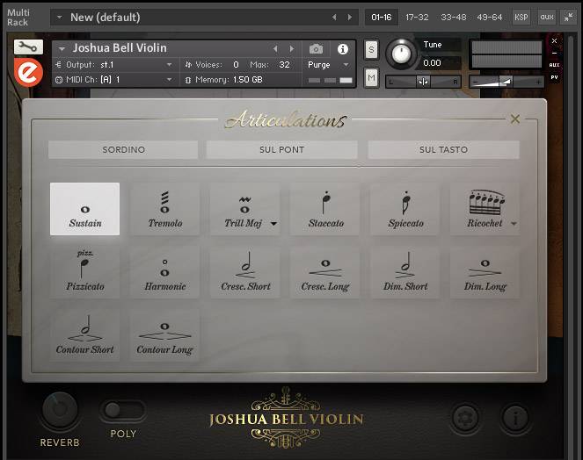Screen dimensions: 583x460
Task: Mute the instrument with M button
Action: click(x=371, y=78)
